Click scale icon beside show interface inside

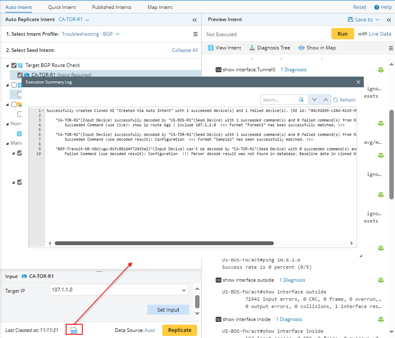(x=380, y=319)
